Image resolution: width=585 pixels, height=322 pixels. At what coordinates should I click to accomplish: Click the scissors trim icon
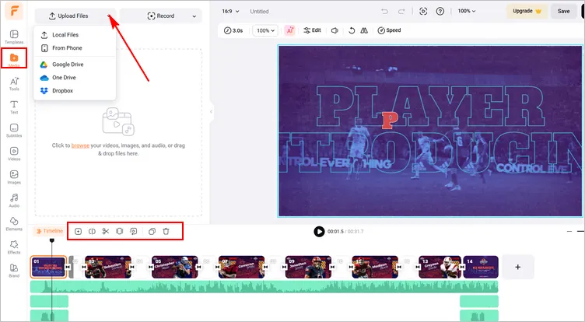[106, 231]
